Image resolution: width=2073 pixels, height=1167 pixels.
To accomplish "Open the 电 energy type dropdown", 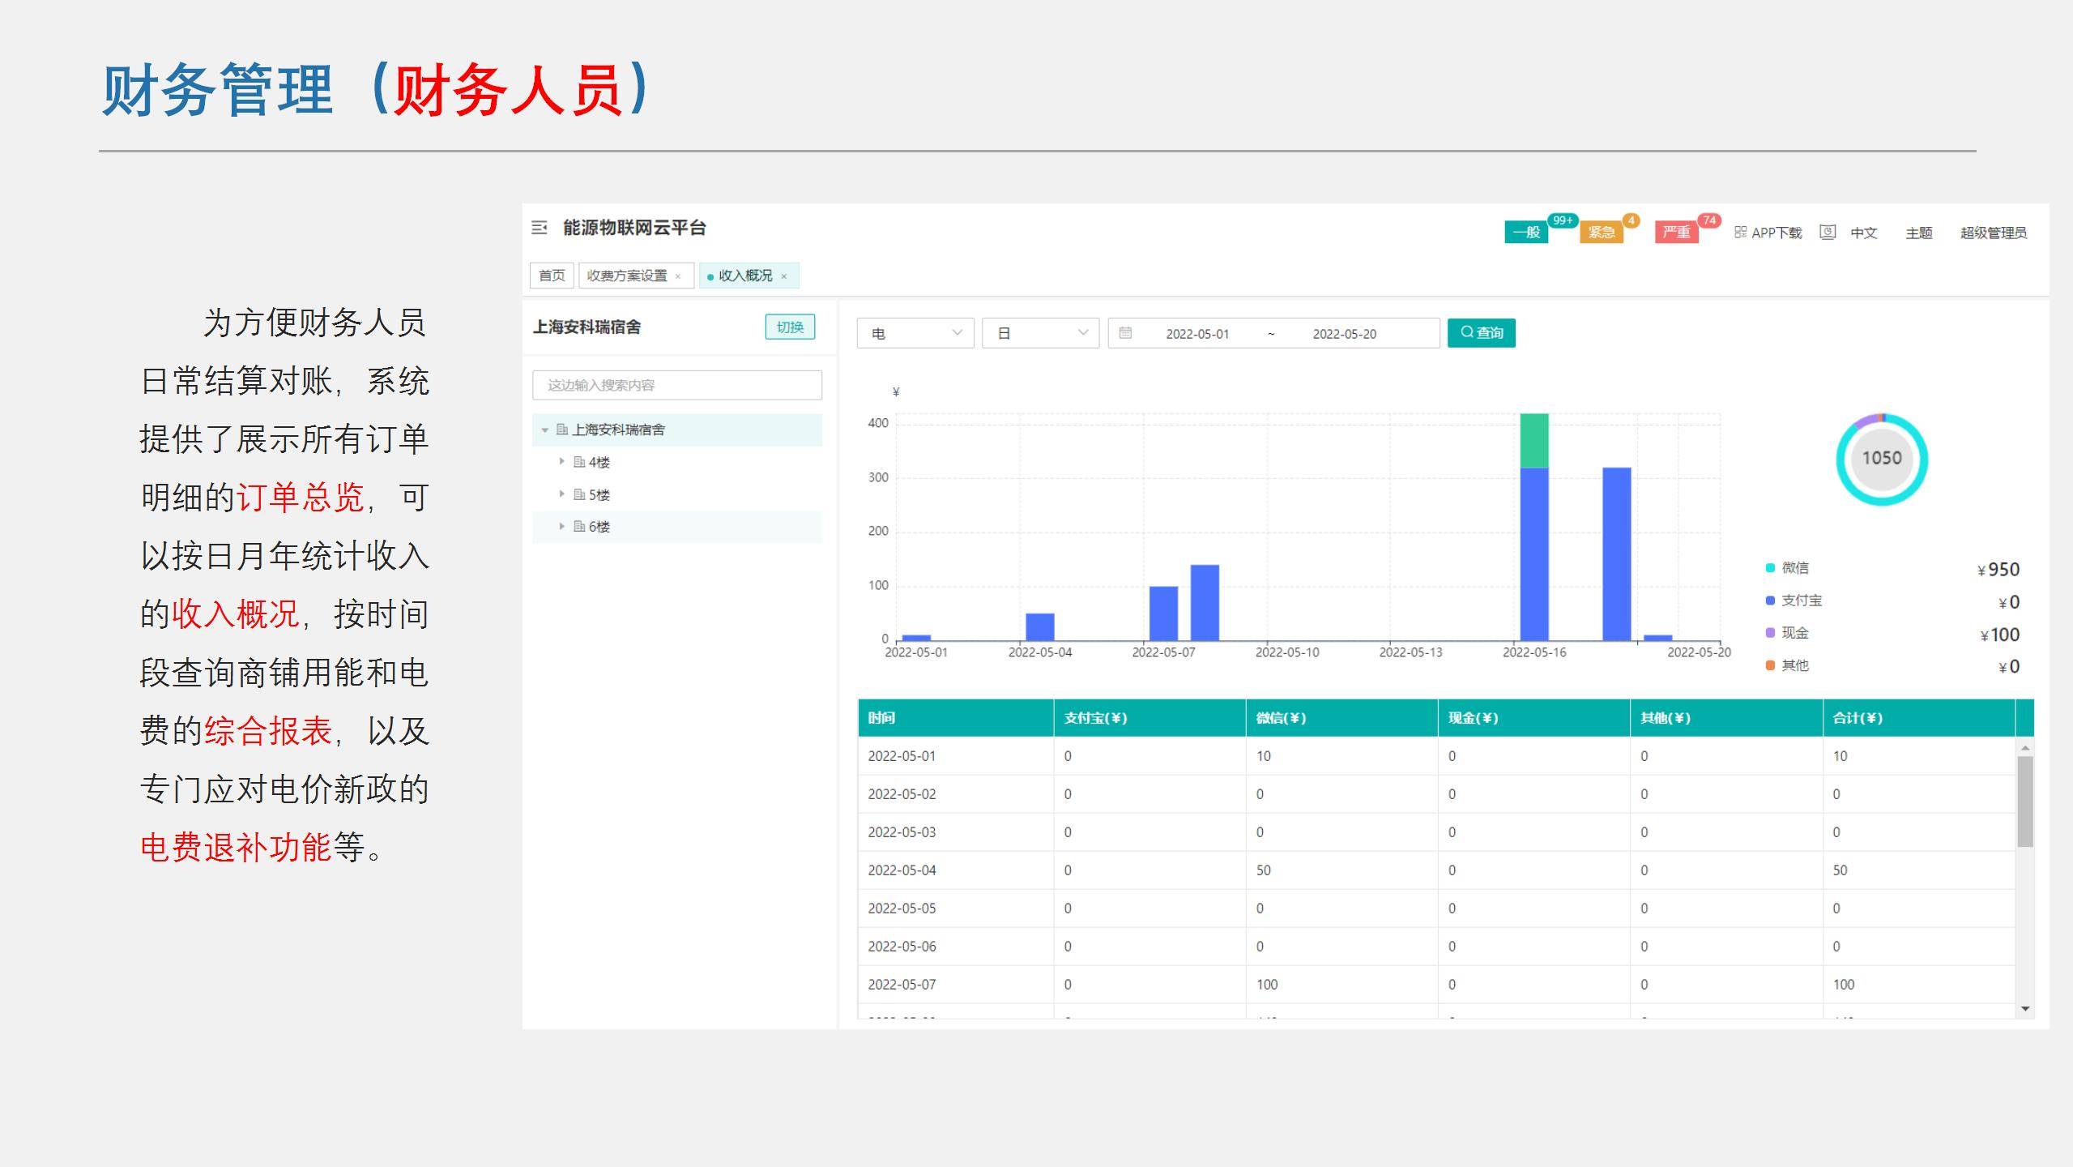I will point(915,333).
